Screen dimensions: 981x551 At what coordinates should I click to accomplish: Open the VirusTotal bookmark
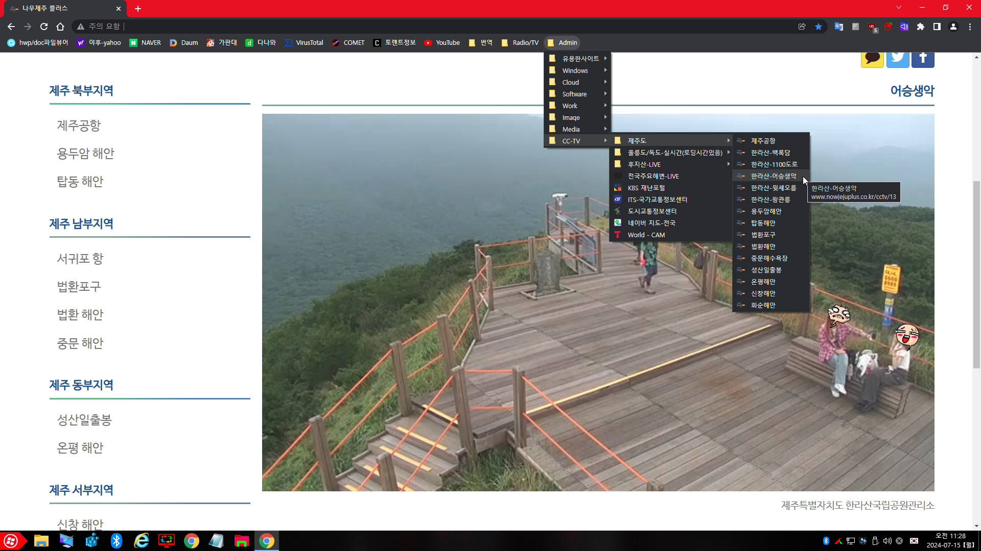pyautogui.click(x=304, y=43)
